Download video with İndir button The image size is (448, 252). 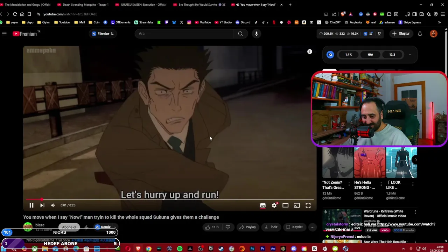[x=271, y=227]
